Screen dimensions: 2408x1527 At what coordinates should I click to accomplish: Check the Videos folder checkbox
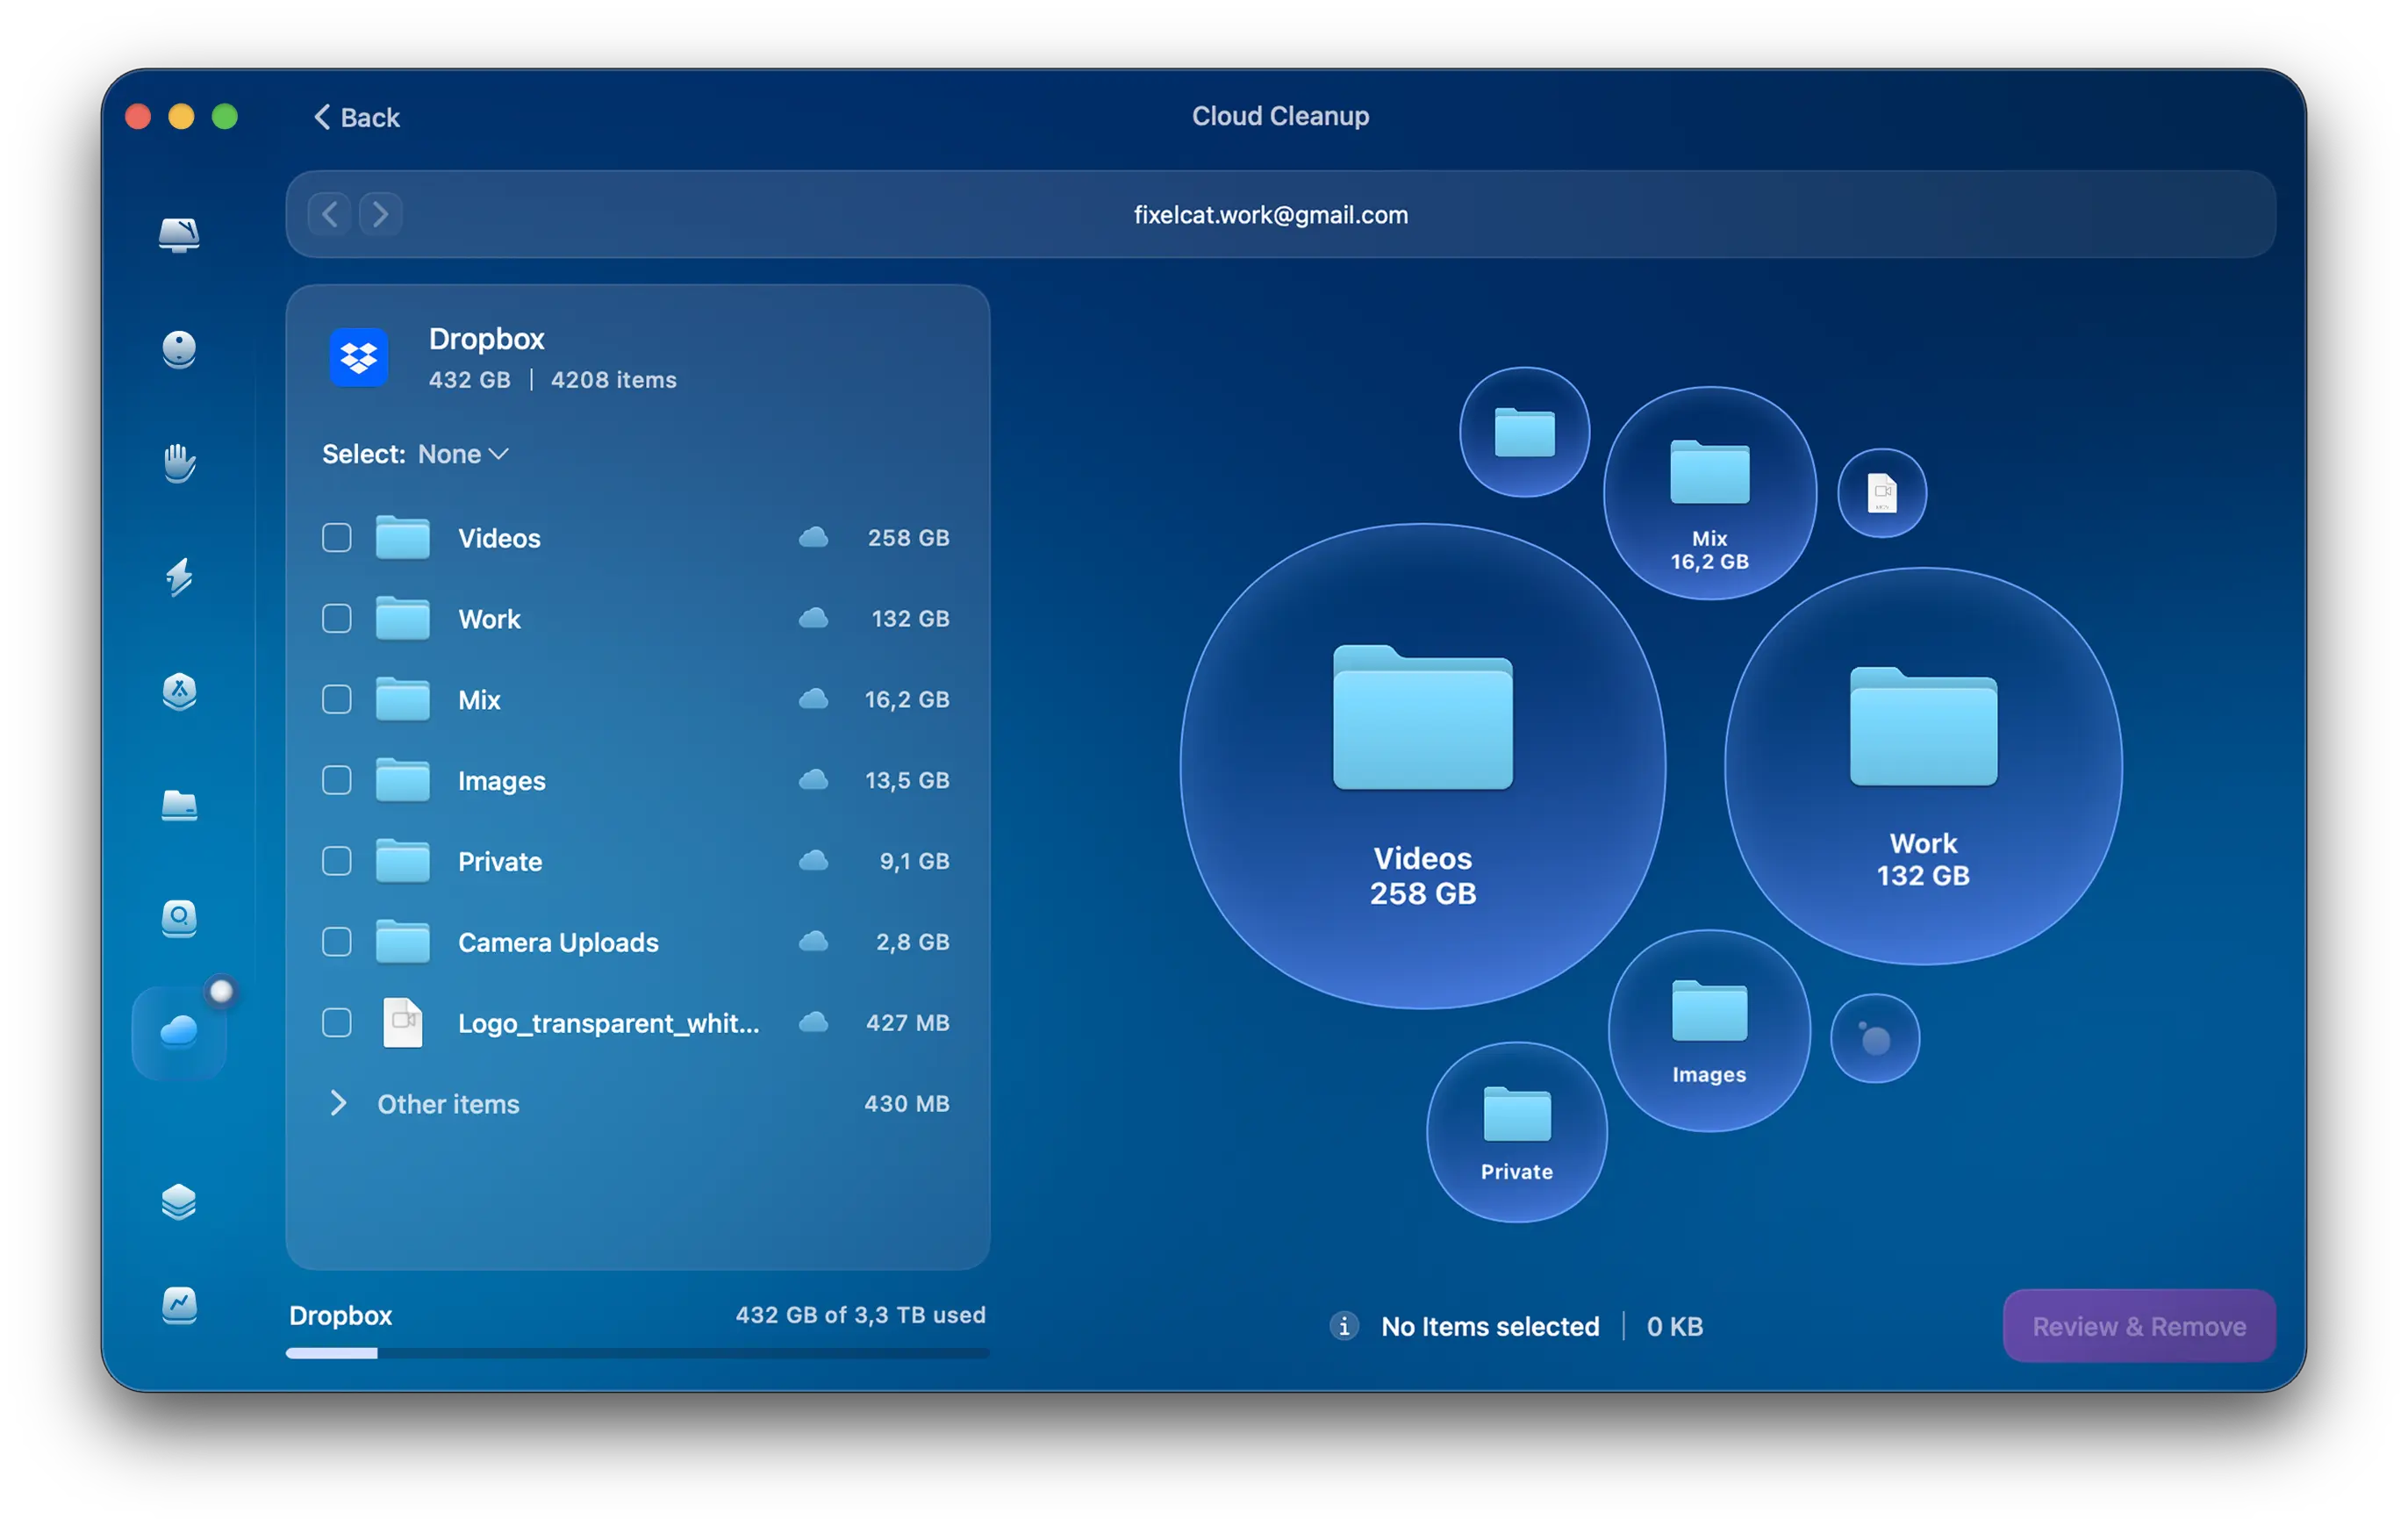pyautogui.click(x=337, y=538)
